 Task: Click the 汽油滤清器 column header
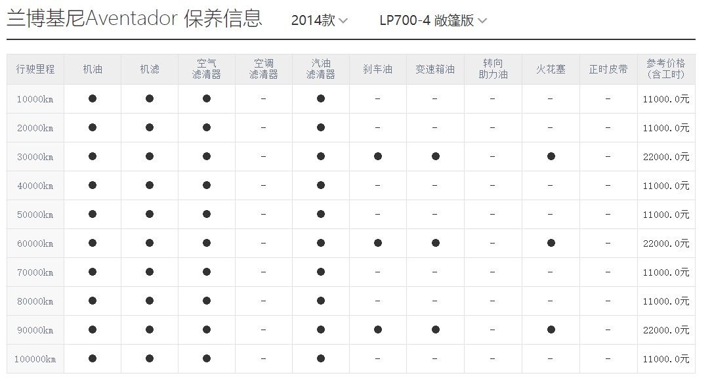tap(321, 69)
